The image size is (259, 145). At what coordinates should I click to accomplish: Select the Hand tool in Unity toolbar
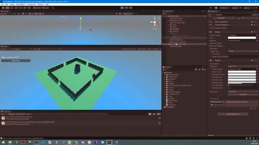(x=3, y=8)
